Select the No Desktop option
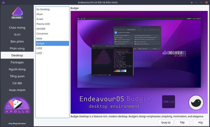 coord(43,9)
